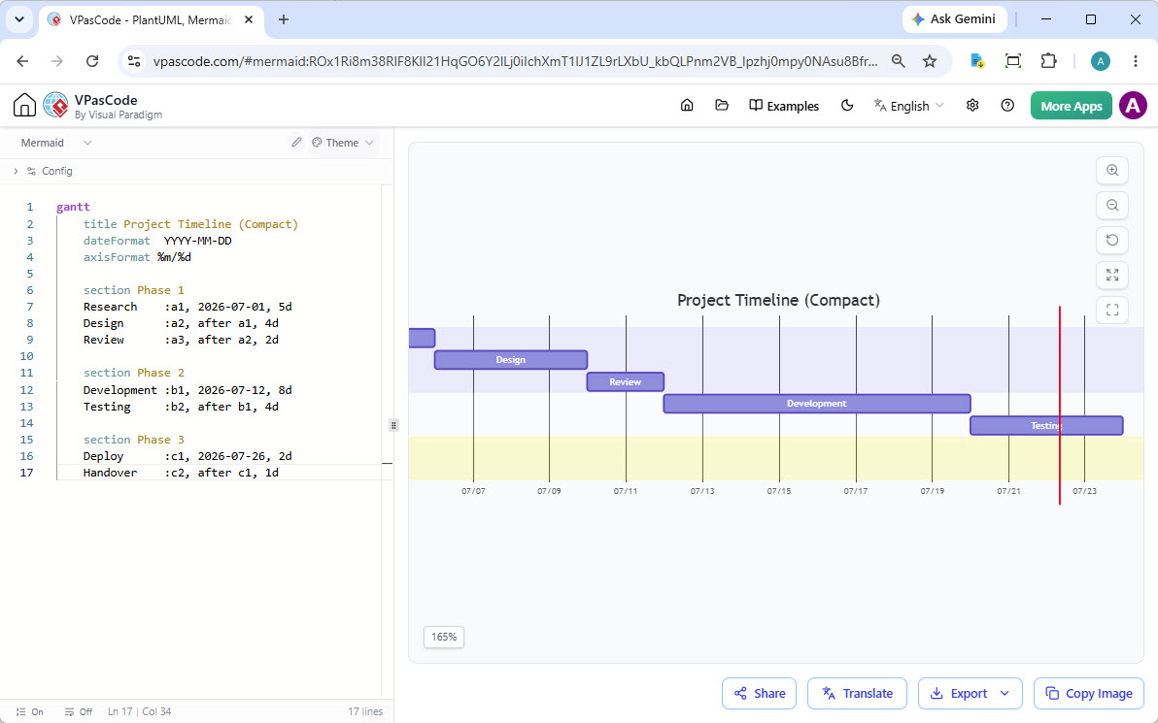Open a new browser tab with the plus icon
The image size is (1158, 723).
[284, 20]
